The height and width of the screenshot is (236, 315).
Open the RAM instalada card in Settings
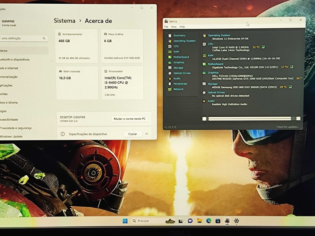[77, 83]
